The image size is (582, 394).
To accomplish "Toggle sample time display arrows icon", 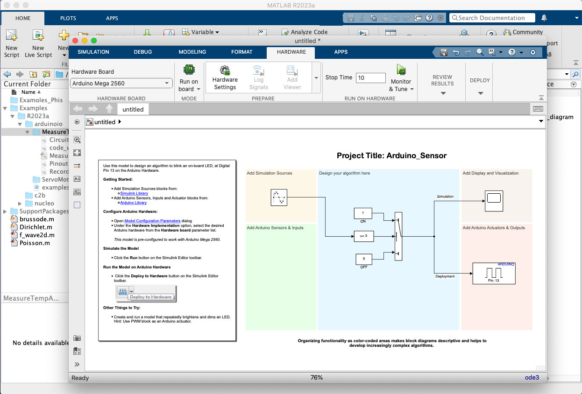I will (x=78, y=166).
